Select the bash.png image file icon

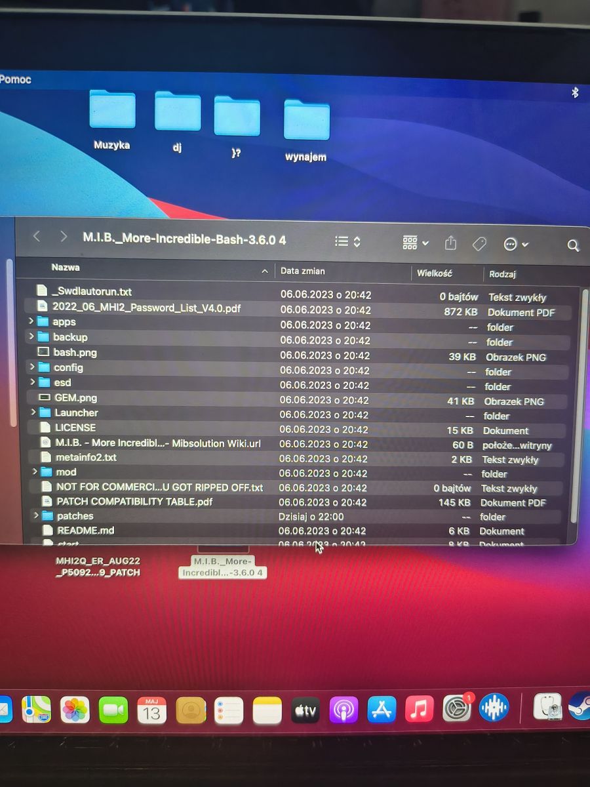pyautogui.click(x=43, y=352)
